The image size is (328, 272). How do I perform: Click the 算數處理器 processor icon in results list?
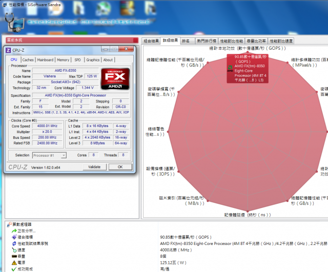pyautogui.click(x=9, y=224)
